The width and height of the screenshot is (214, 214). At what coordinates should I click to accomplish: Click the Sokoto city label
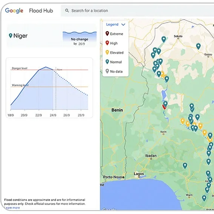178,36
